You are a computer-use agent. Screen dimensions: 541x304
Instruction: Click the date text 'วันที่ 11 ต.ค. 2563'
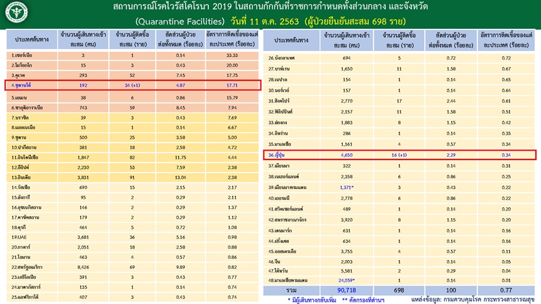click(265, 21)
